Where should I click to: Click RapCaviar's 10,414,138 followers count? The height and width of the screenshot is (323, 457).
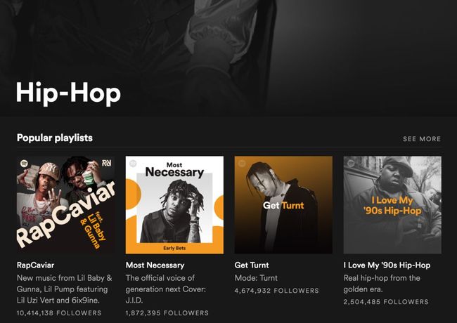59,313
